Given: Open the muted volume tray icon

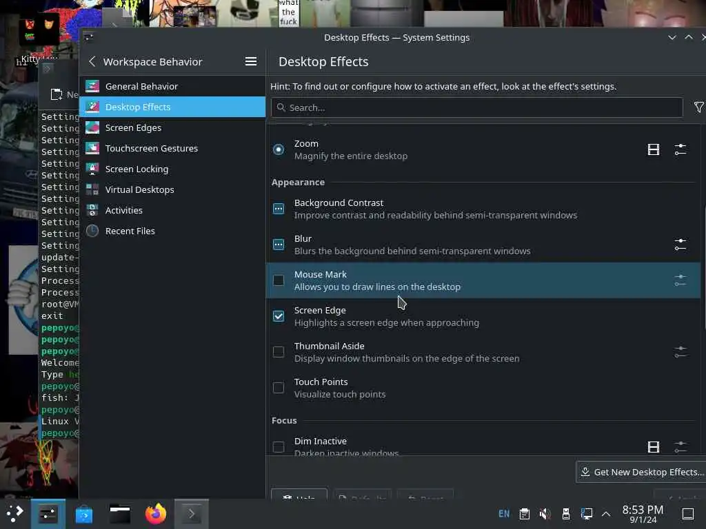Looking at the screenshot, I should 545,514.
